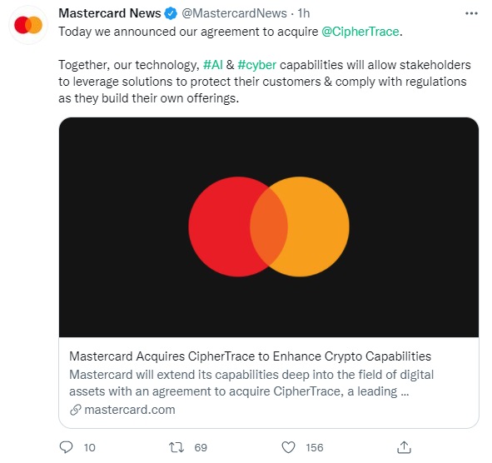Click the share upload icon
This screenshot has width=492, height=463.
click(x=404, y=447)
